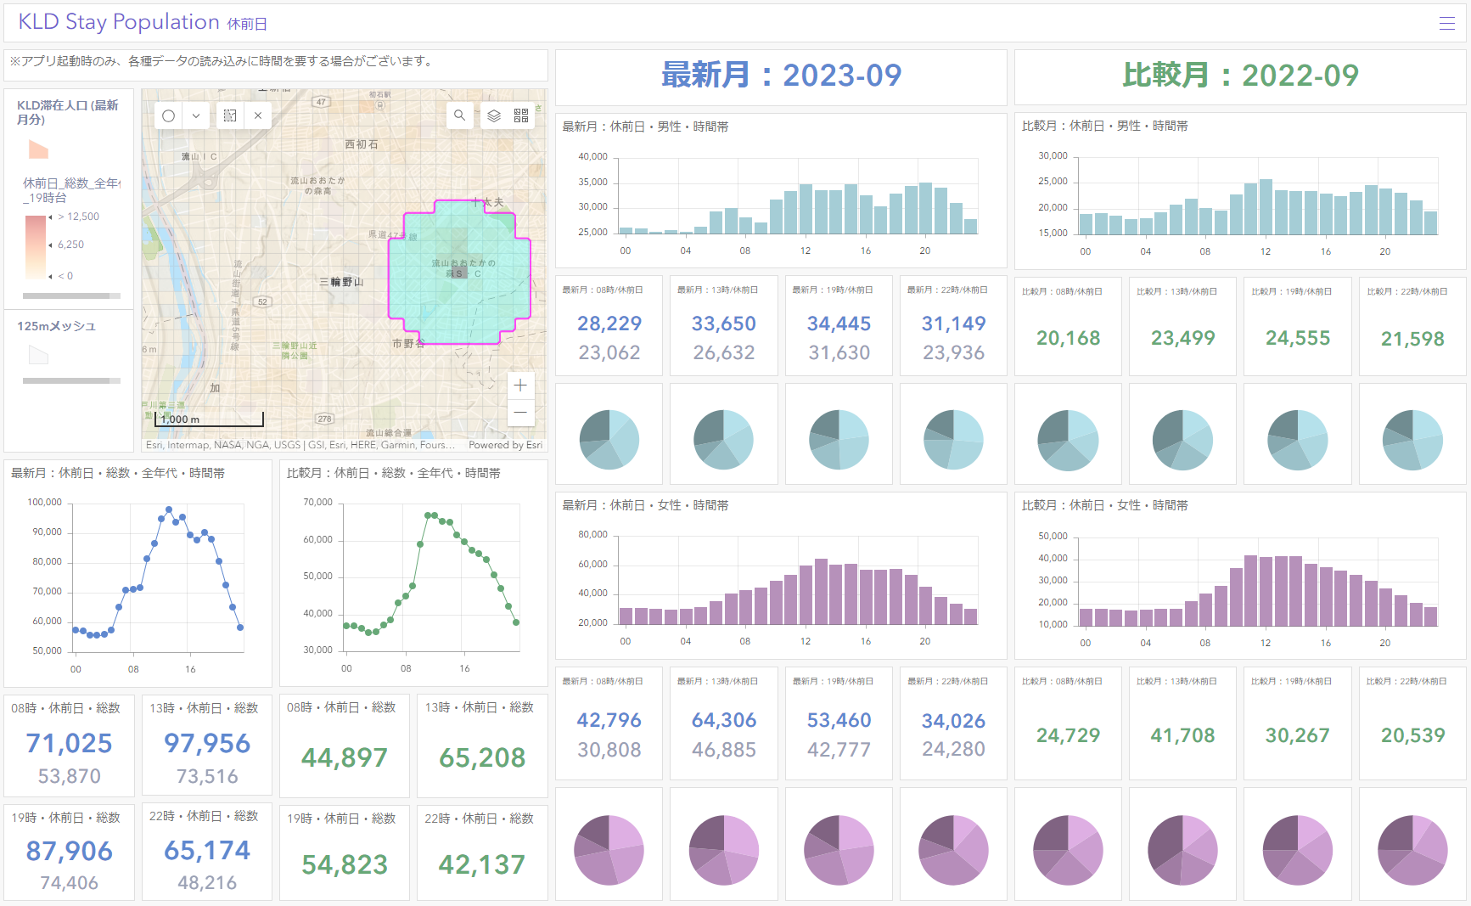Zoom out on the map
Viewport: 1471px width, 906px height.
[x=520, y=413]
